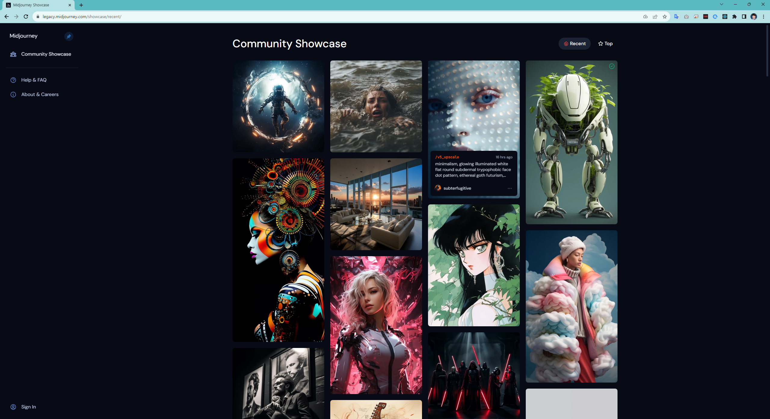The width and height of the screenshot is (770, 419).
Task: Click the Community Showcase people icon
Action: click(x=13, y=54)
